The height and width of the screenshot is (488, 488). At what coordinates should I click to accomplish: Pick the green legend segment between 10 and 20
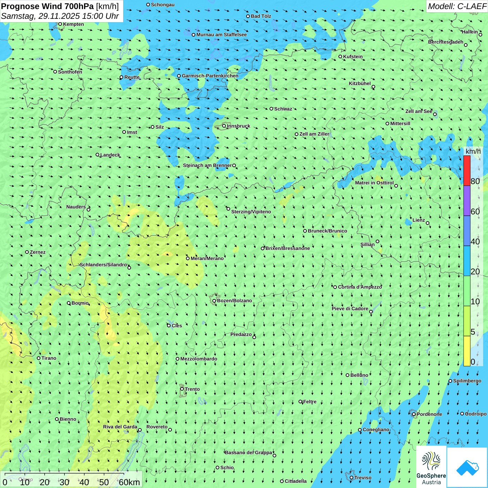pos(467,291)
